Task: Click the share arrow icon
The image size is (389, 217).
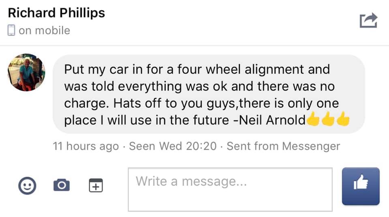Action: click(368, 21)
